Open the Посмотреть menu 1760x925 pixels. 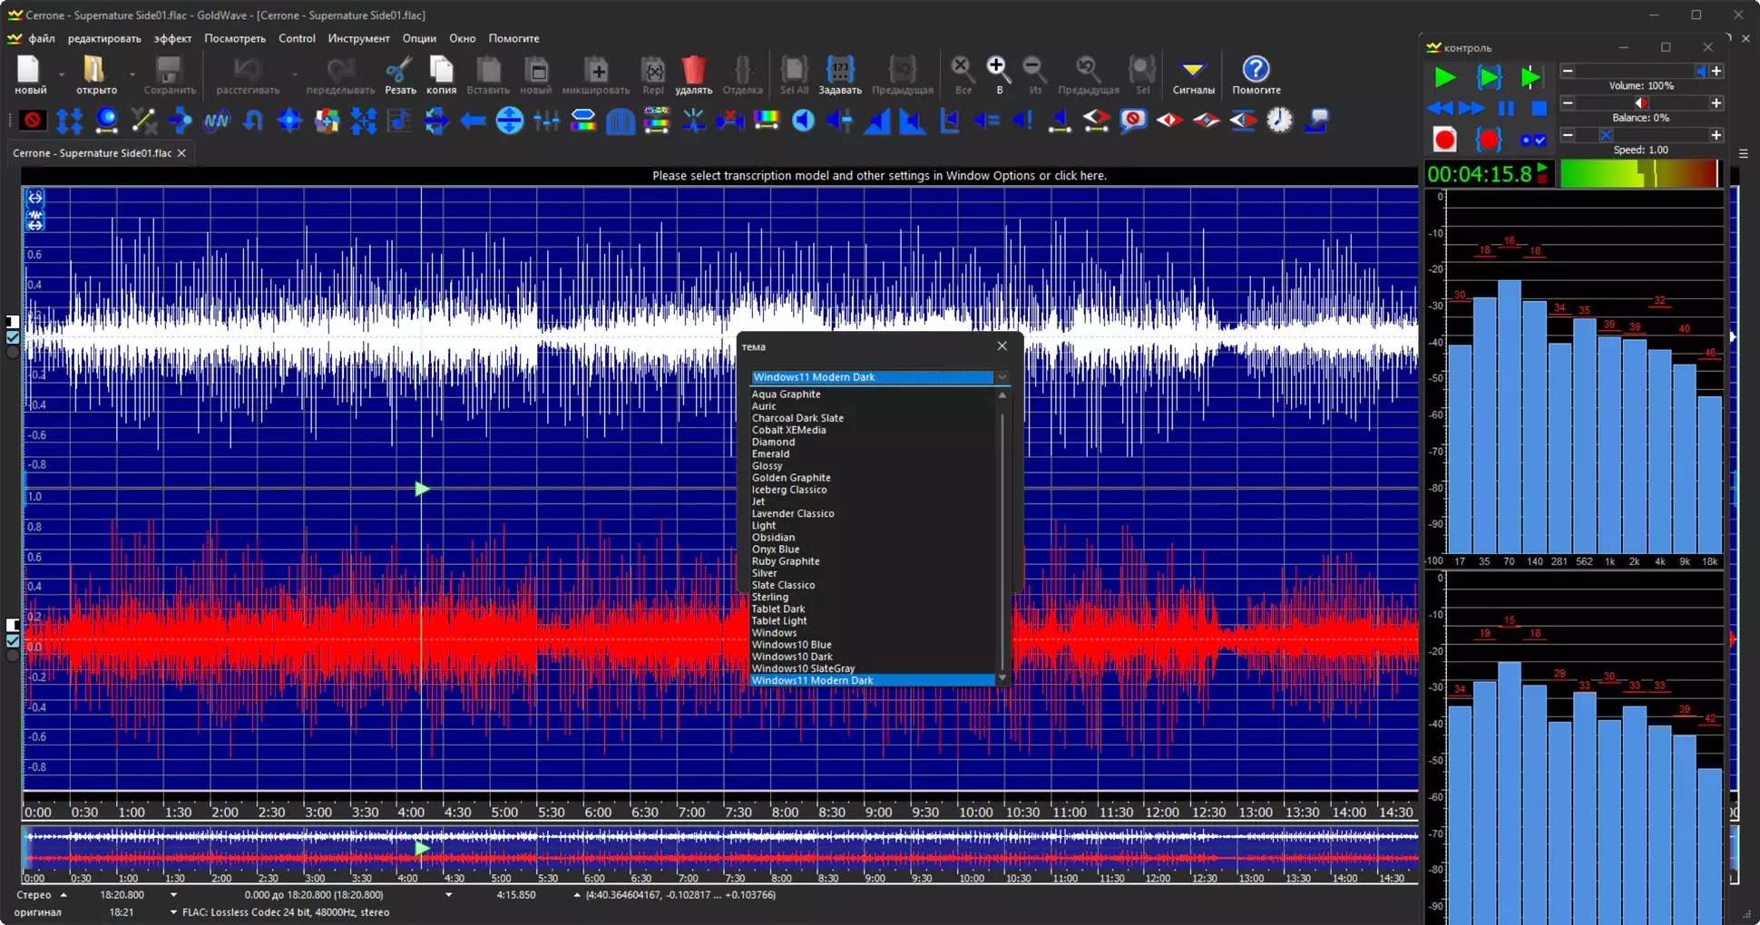coord(235,39)
